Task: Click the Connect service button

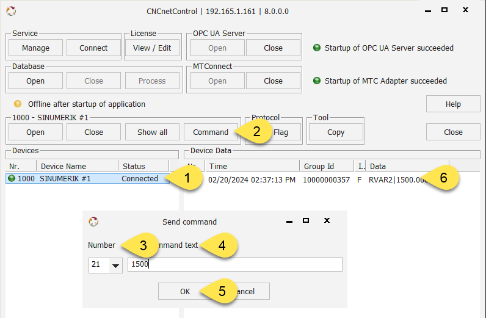Action: 93,48
